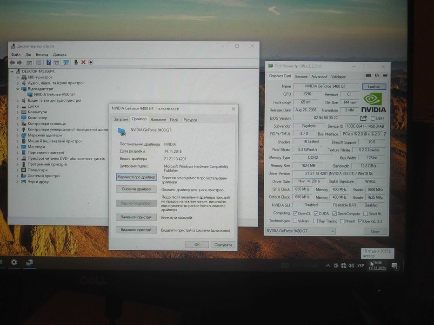
Task: Open the GPU-Z hamburger menu
Action: 385,75
